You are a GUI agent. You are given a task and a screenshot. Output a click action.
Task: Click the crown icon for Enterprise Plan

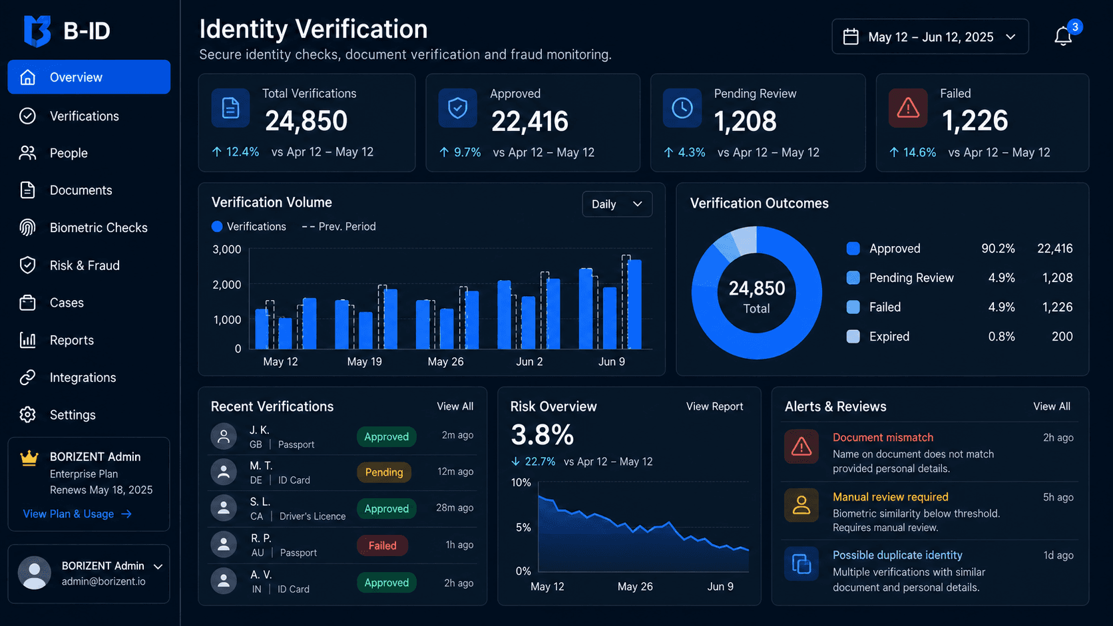pos(29,458)
